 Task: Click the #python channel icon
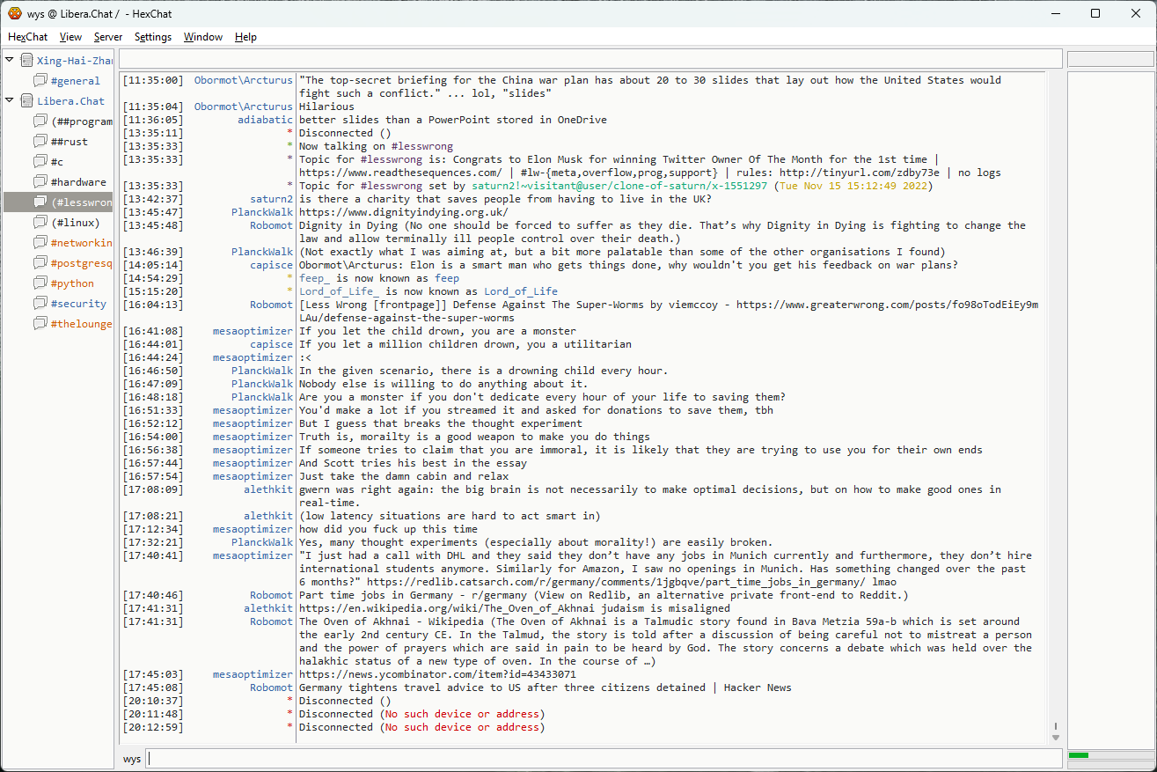pos(40,283)
